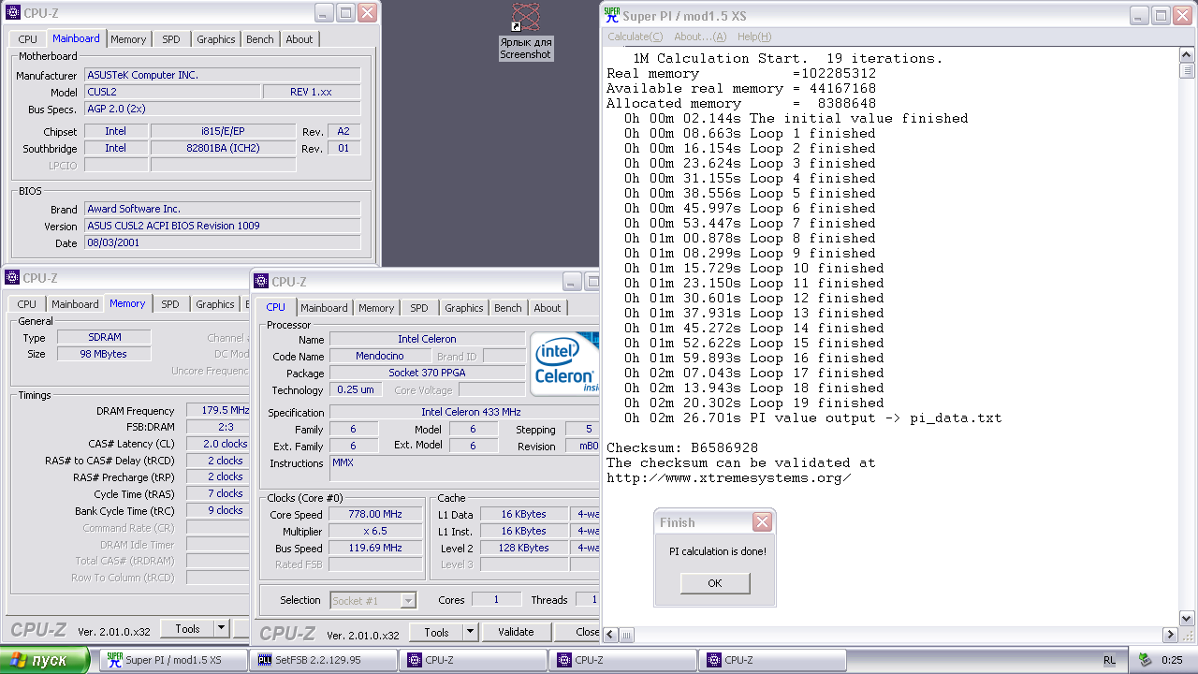Click the 'i815/E/EP' chipset value
The width and height of the screenshot is (1198, 674).
click(223, 131)
